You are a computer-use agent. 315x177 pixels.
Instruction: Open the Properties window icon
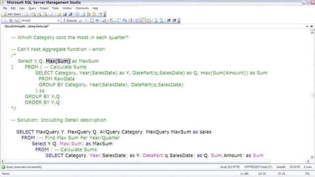[x=100, y=14]
